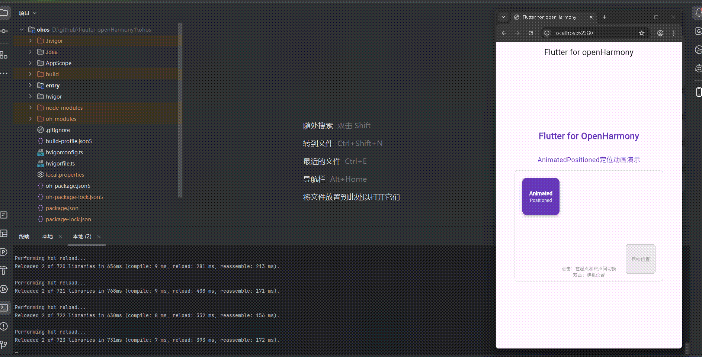702x357 pixels.
Task: Open the Git tool window icon
Action: click(x=4, y=345)
